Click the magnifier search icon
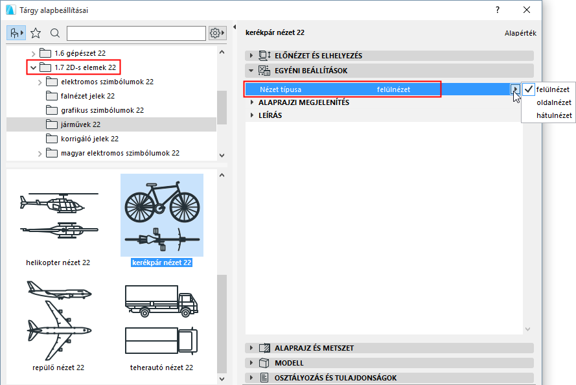This screenshot has width=576, height=385. (55, 34)
